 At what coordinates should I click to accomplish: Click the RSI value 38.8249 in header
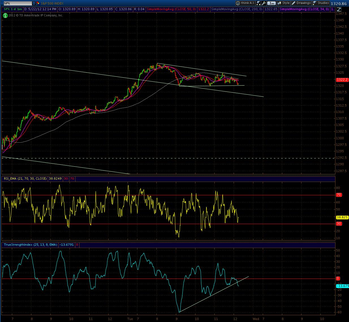click(55, 179)
